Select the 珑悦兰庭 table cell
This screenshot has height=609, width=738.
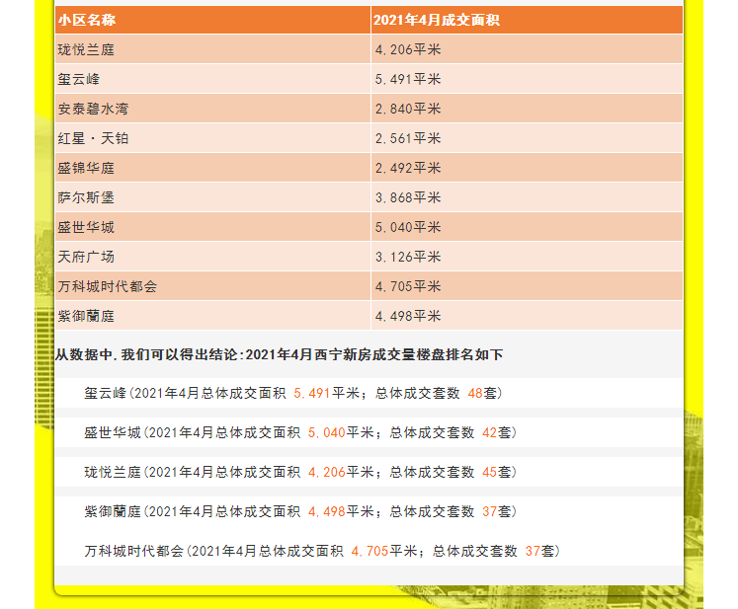[x=212, y=49]
